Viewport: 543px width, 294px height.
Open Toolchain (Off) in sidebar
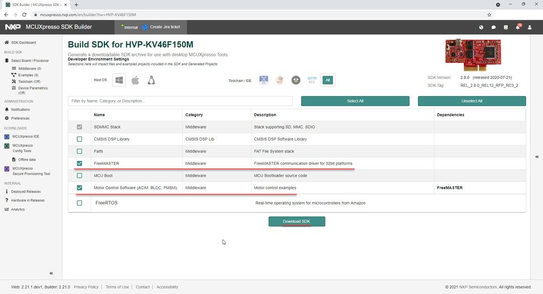pos(29,82)
